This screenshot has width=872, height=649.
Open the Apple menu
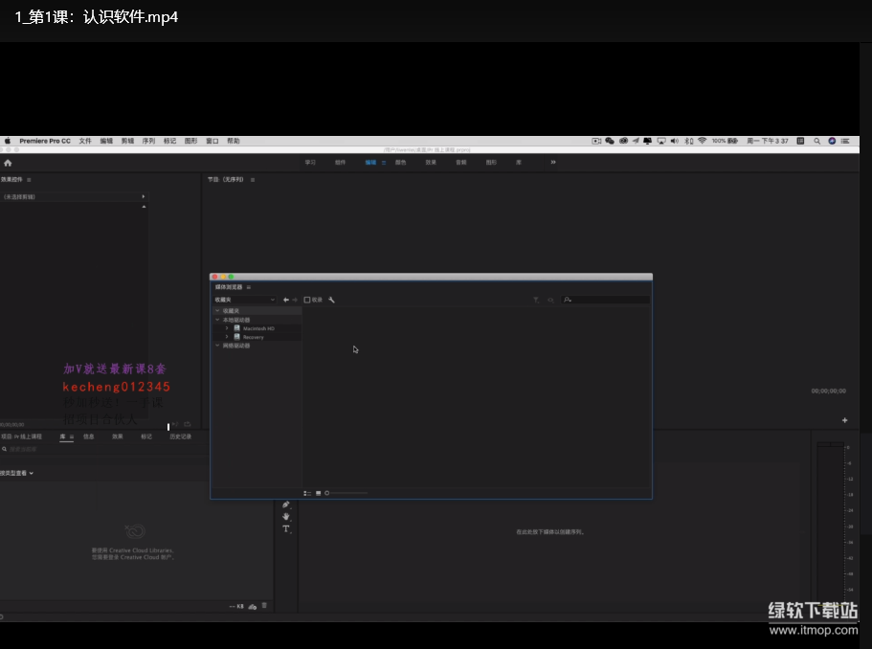pyautogui.click(x=8, y=142)
